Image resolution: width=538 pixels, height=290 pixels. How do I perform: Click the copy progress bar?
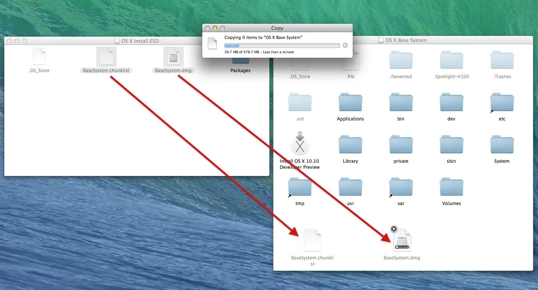(x=282, y=46)
